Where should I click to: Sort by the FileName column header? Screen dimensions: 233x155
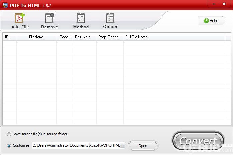click(x=36, y=37)
